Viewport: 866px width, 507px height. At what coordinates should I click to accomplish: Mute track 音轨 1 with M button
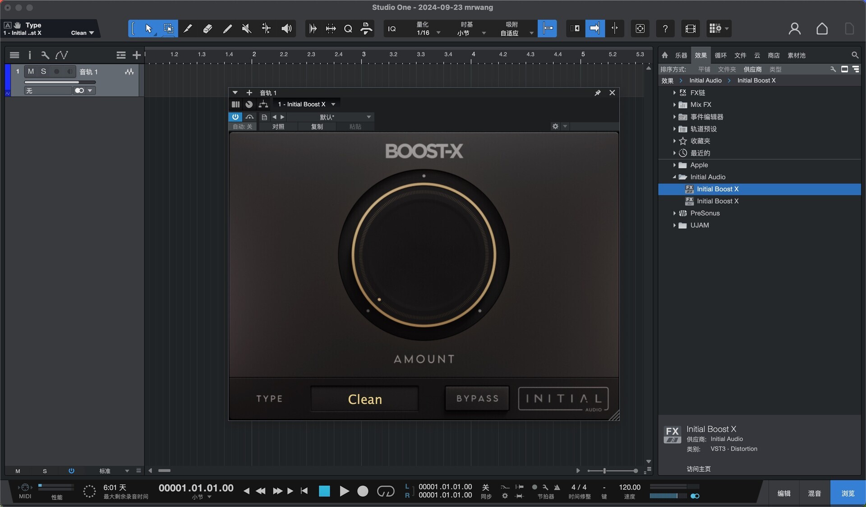tap(31, 71)
